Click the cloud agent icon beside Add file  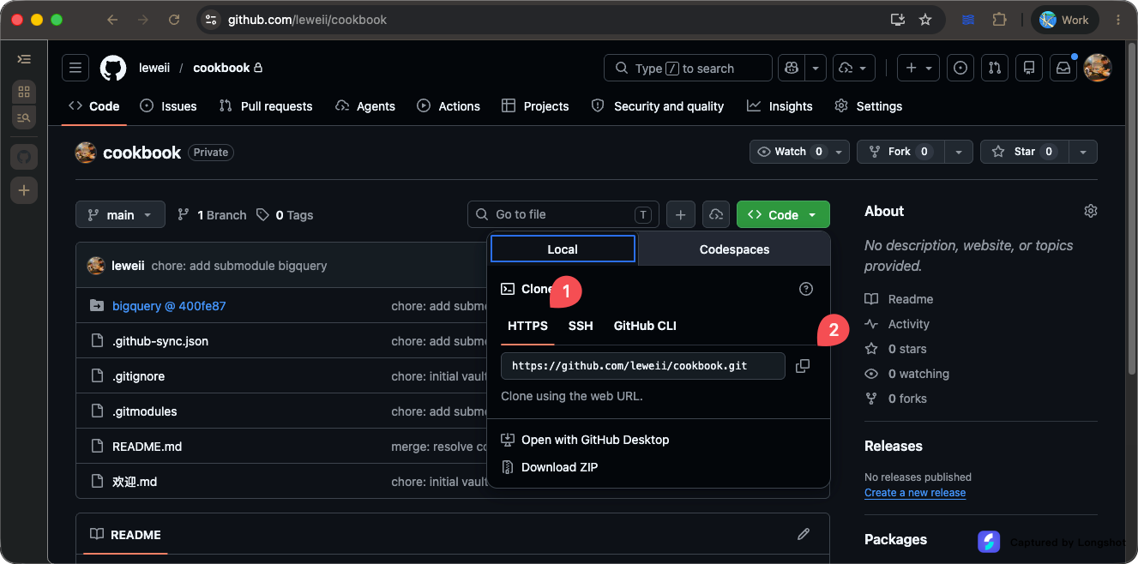point(716,214)
